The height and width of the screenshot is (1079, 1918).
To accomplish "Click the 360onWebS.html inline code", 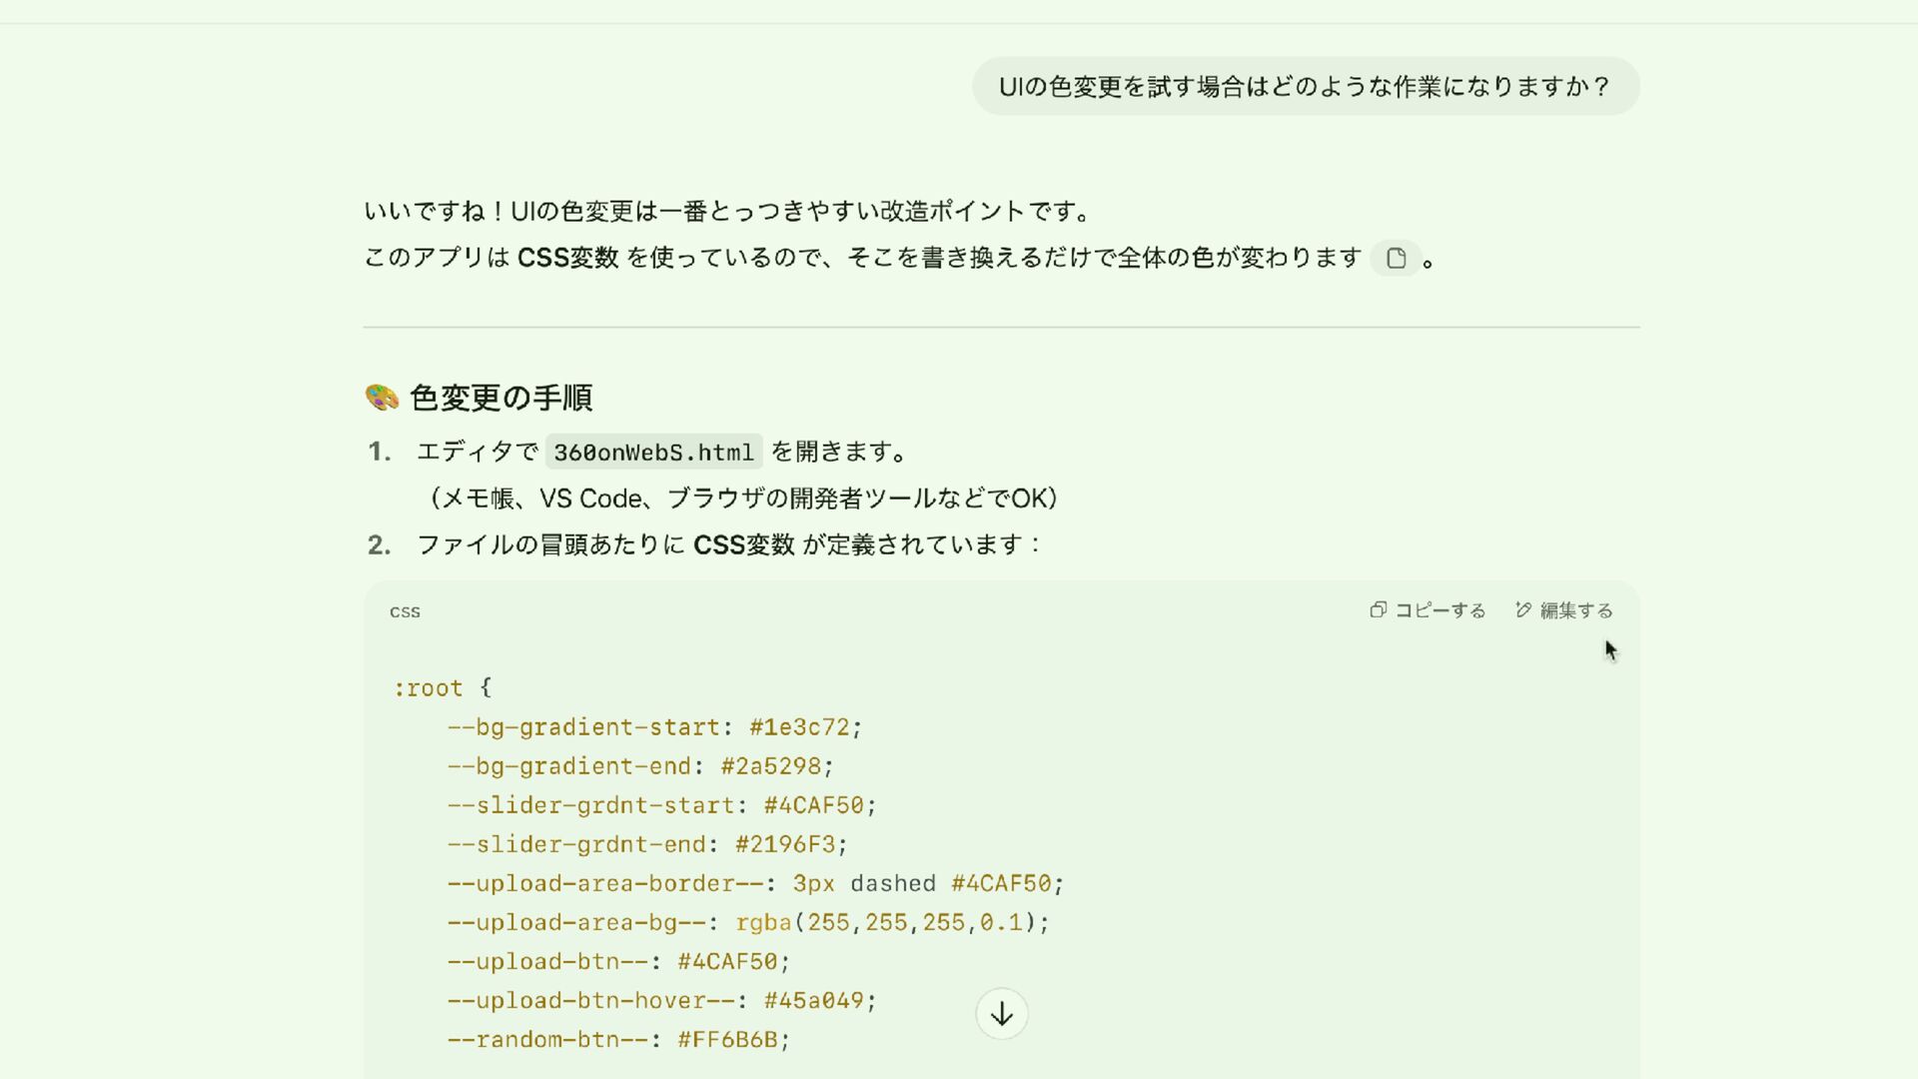I will pos(653,453).
